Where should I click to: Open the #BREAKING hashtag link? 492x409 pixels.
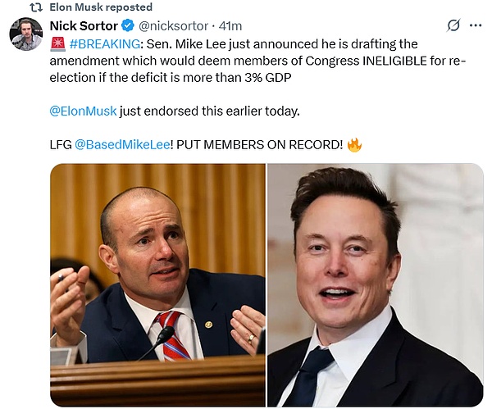click(x=105, y=44)
